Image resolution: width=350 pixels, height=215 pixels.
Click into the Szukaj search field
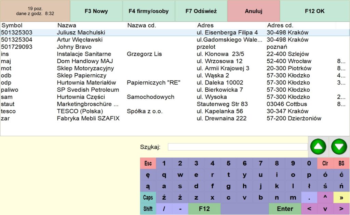pyautogui.click(x=238, y=147)
